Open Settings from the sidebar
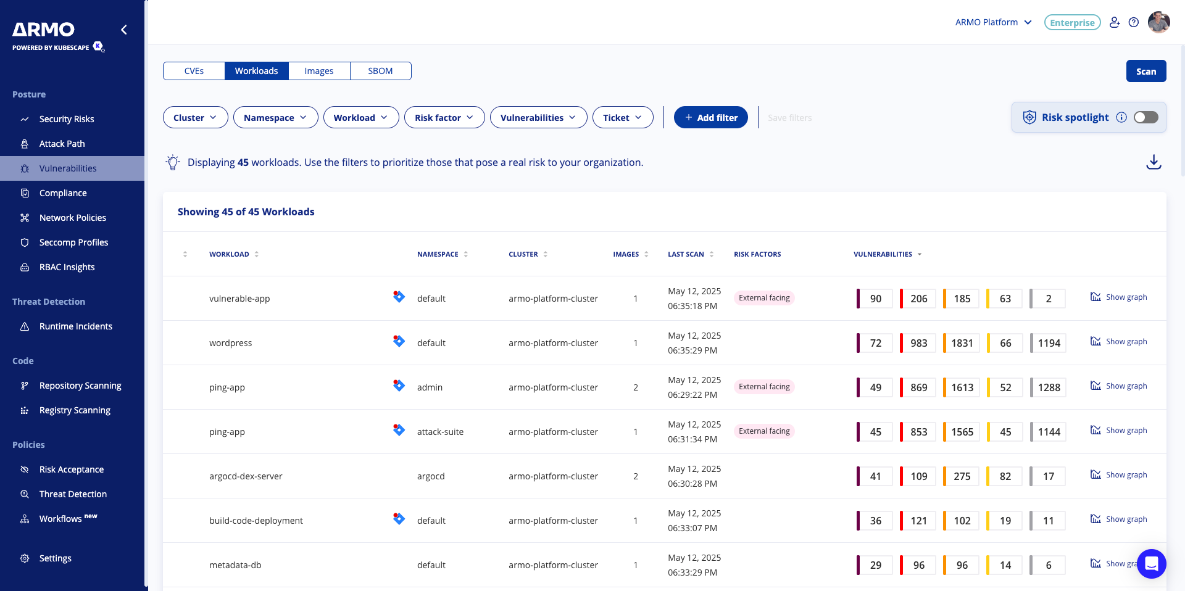Image resolution: width=1185 pixels, height=591 pixels. click(72, 558)
